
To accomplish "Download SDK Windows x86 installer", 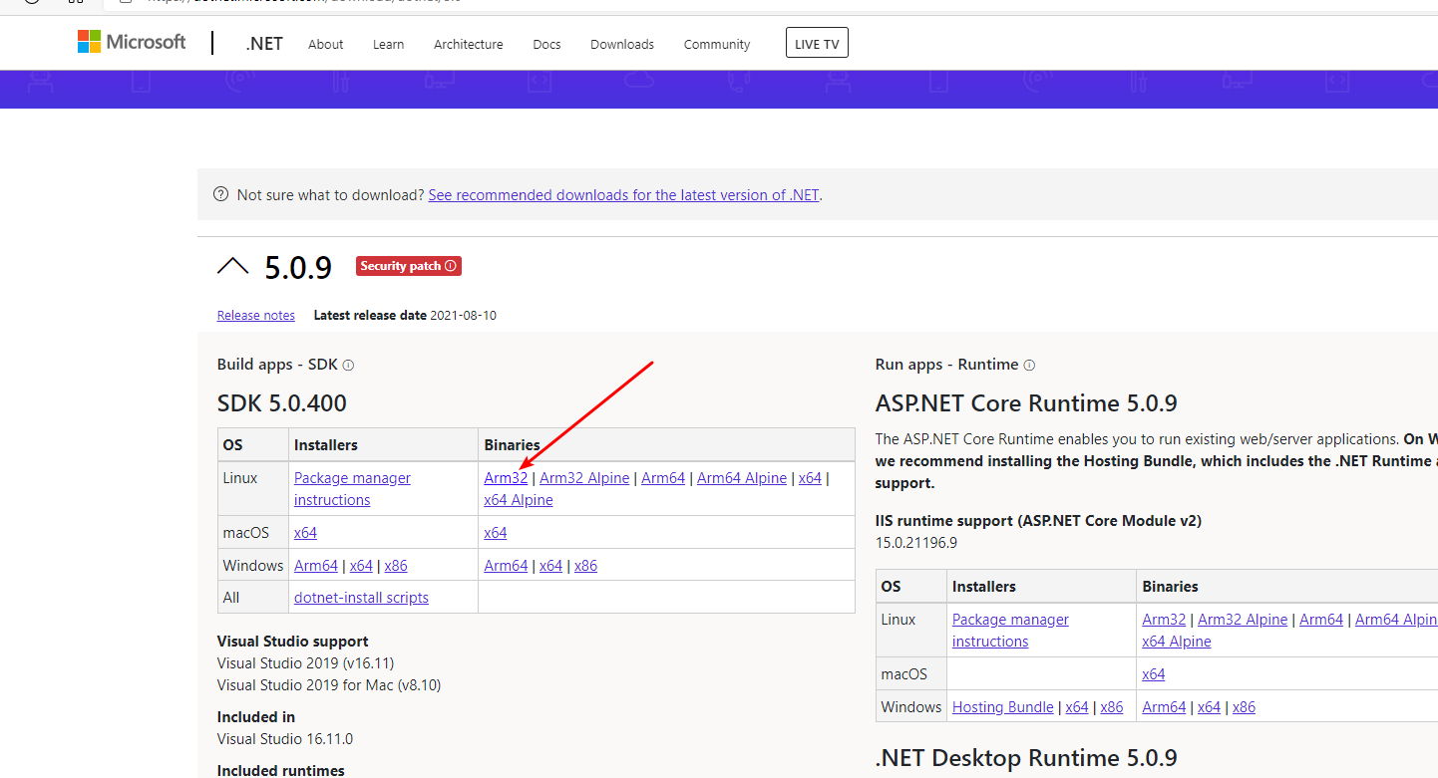I will (x=396, y=566).
